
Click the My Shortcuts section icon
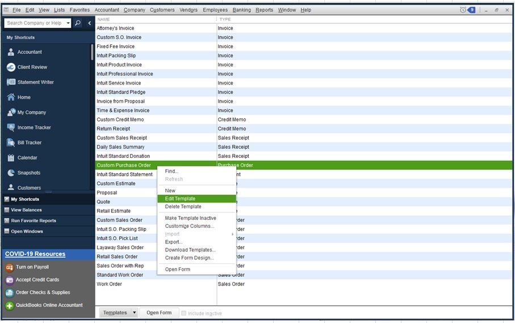pyautogui.click(x=7, y=199)
